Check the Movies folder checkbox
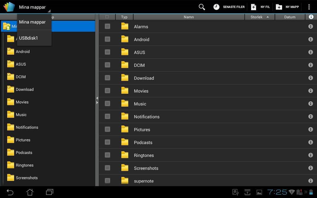 tap(107, 91)
